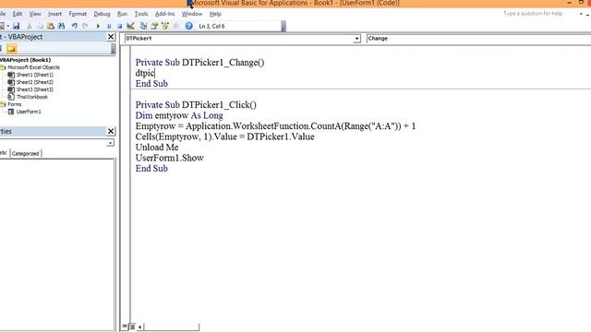
Task: Open the Project Explorer icon
Action: [143, 26]
